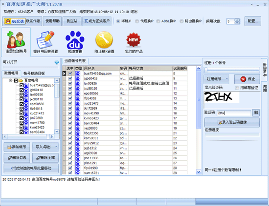Click the 使用帮助 toolbar button

pos(52,21)
